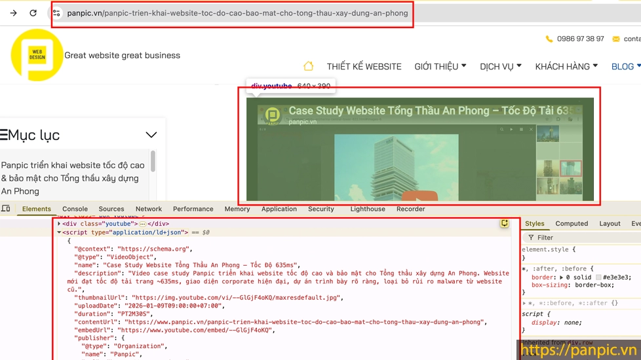This screenshot has width=641, height=360.
Task: Select the Styles pane tab
Action: click(534, 223)
